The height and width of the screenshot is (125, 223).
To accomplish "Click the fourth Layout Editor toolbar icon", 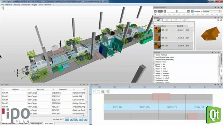I will point(107,91).
